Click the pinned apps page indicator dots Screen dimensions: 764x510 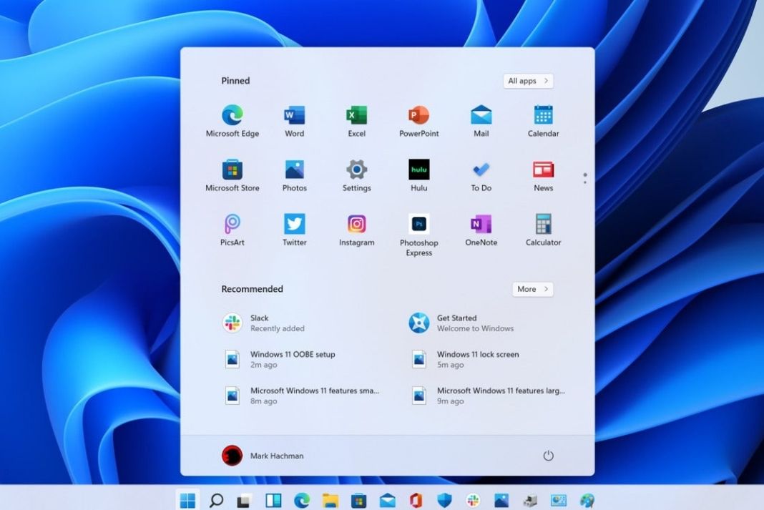(x=584, y=178)
